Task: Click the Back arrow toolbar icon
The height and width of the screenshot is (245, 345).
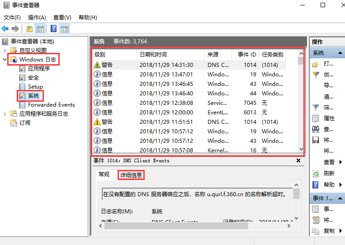Action: click(x=5, y=29)
